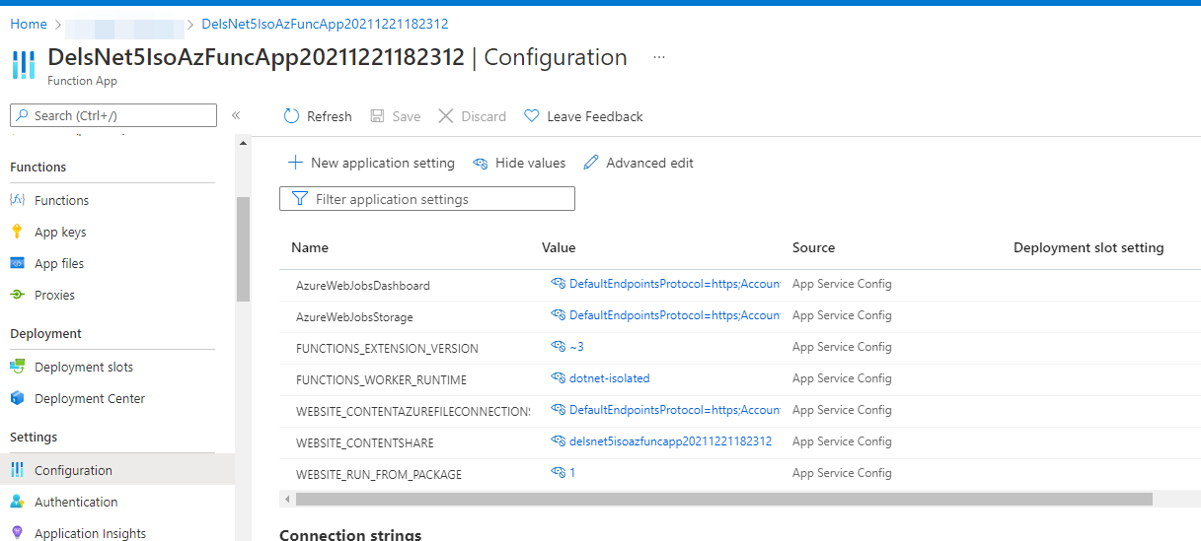Image resolution: width=1201 pixels, height=541 pixels.
Task: Toggle visibility of WEBSITE_CONTENTSHARE value
Action: [x=558, y=441]
